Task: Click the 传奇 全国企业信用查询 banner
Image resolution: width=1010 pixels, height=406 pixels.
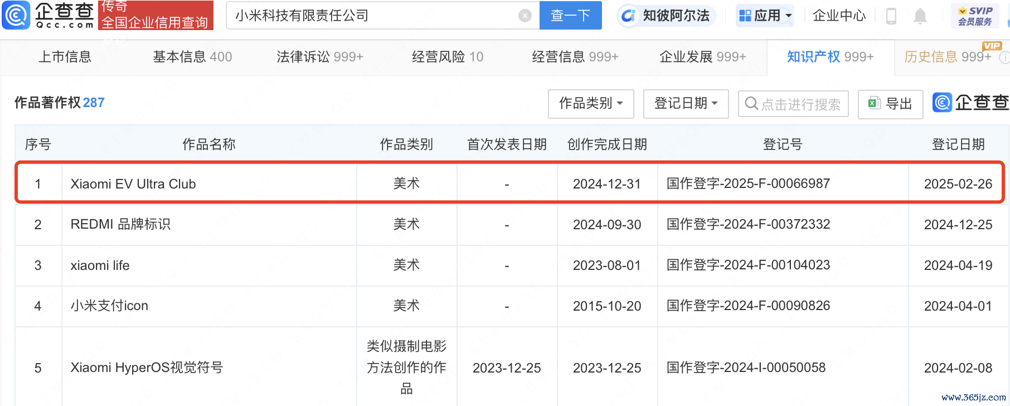Action: click(x=156, y=15)
